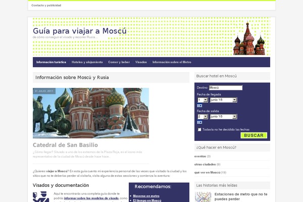303x202 pixels.
Task: Go to Comer y beber section
Action: tap(119, 62)
